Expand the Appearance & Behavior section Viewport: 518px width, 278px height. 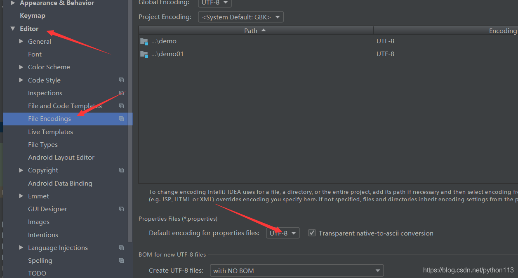click(x=13, y=3)
